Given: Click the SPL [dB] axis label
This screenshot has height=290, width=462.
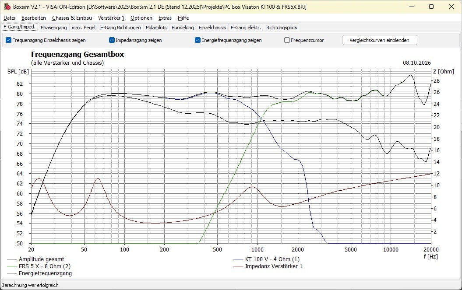Looking at the screenshot, I should (x=18, y=72).
